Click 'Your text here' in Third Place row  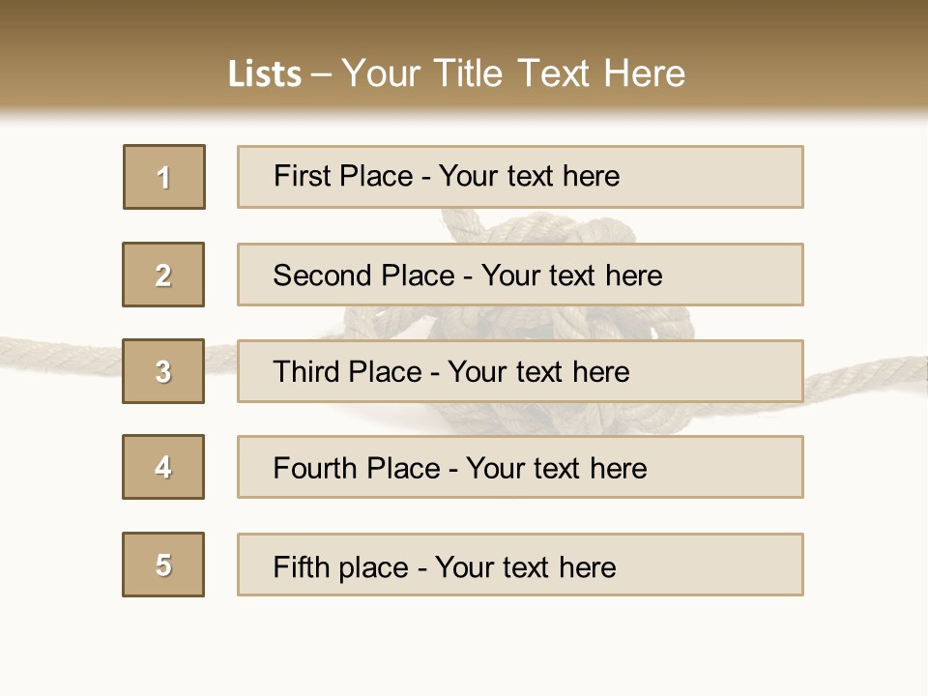[538, 372]
